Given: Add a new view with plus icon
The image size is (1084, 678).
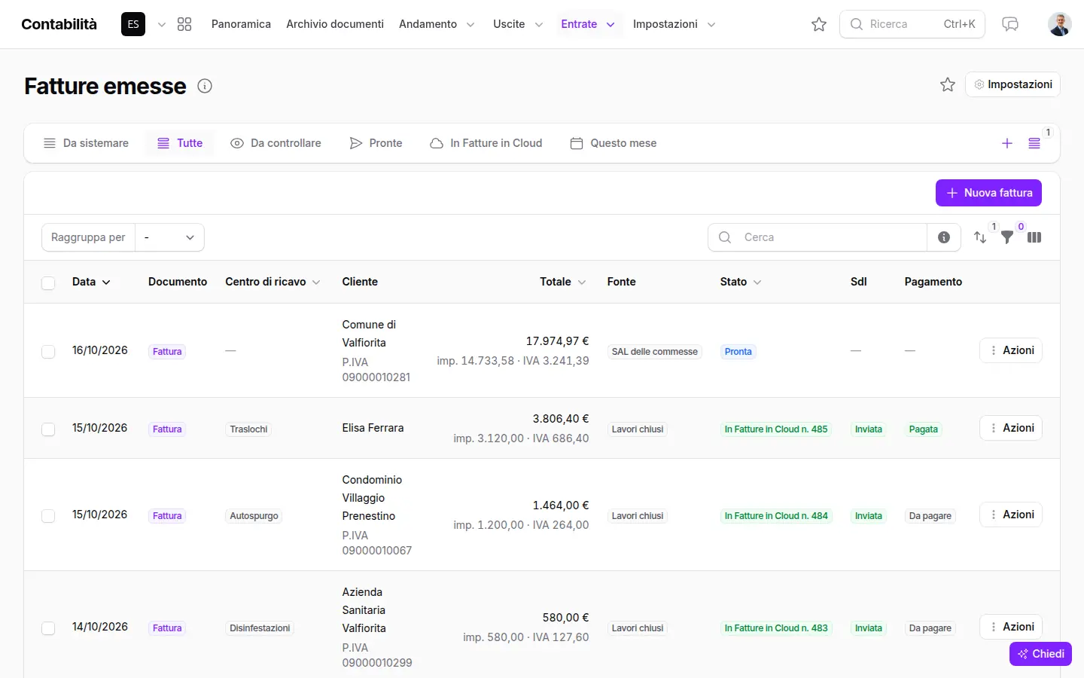Looking at the screenshot, I should [x=1007, y=143].
